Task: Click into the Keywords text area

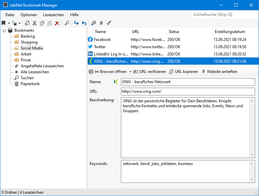Action: [185, 171]
